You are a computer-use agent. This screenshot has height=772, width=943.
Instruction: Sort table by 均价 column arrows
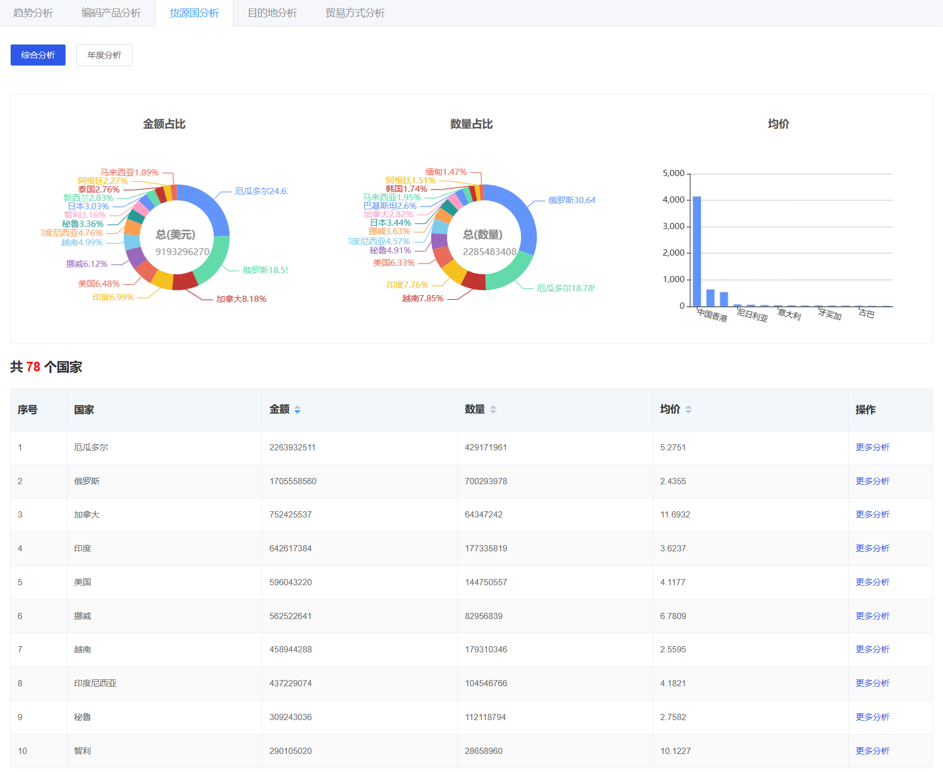click(x=688, y=410)
